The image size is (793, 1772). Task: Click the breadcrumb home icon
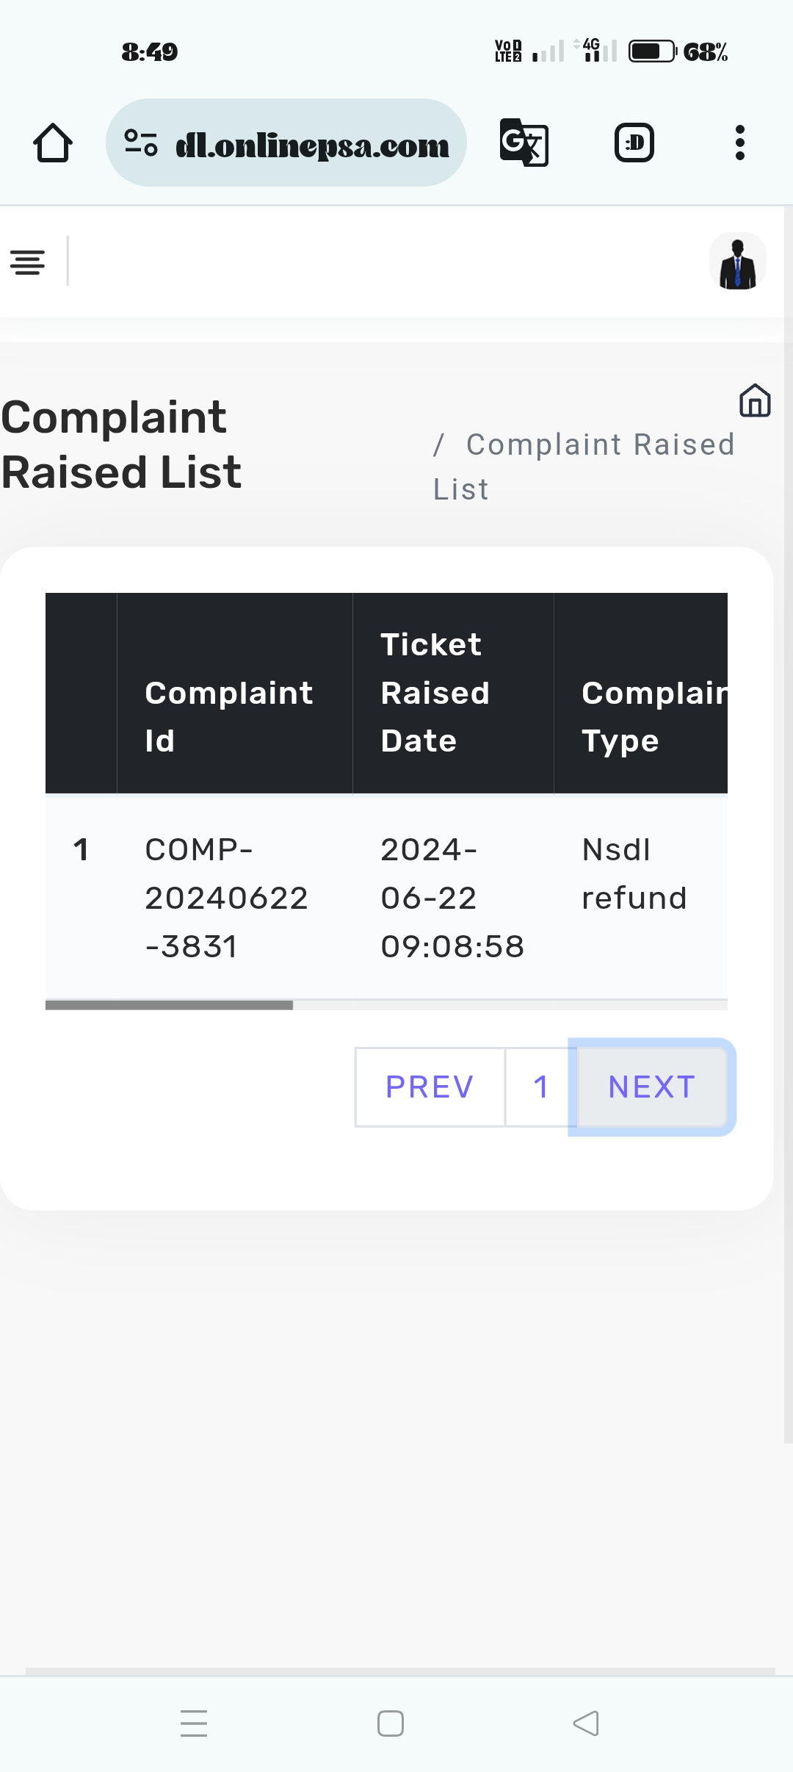(x=755, y=400)
